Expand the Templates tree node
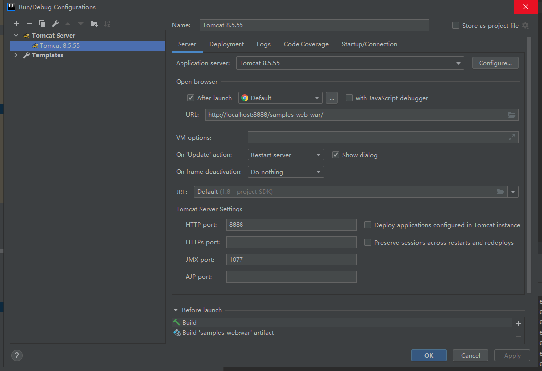Viewport: 542px width, 371px height. point(16,55)
